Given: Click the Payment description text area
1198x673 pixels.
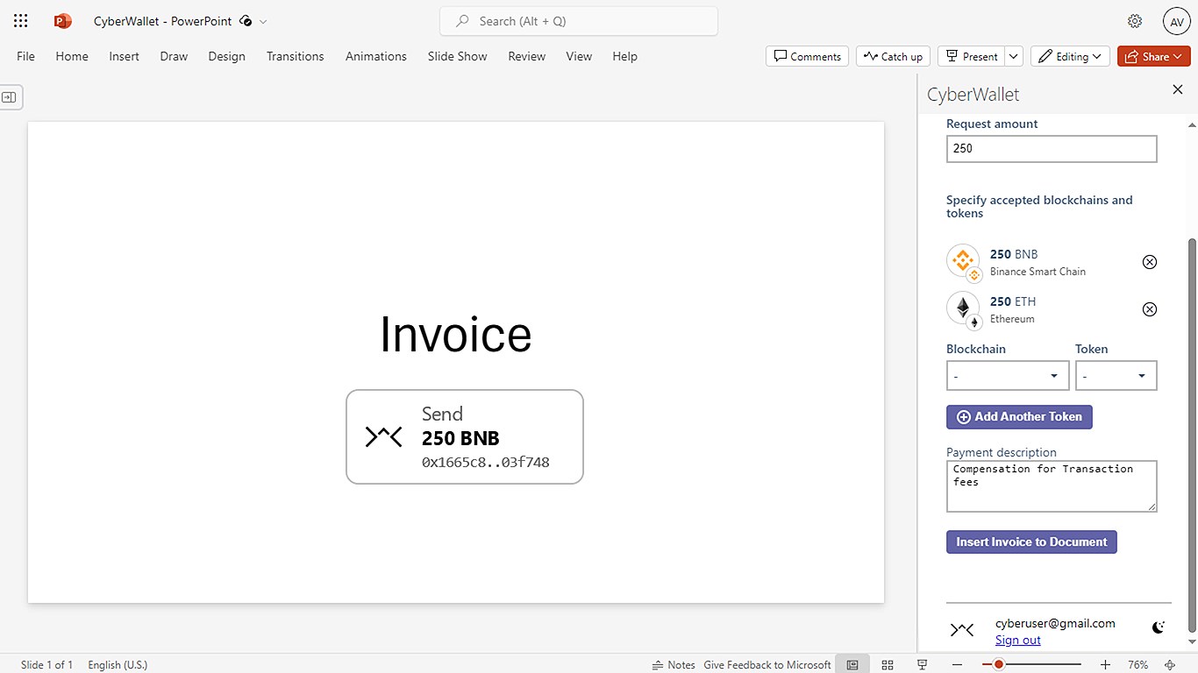Looking at the screenshot, I should (1052, 486).
